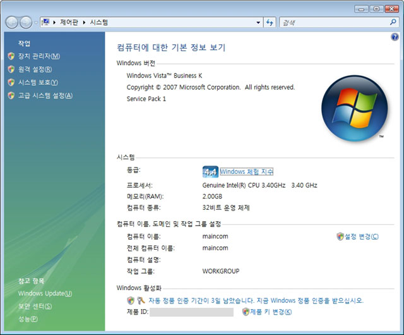The width and height of the screenshot is (404, 335).
Task: Maximize the System window
Action: (x=376, y=9)
